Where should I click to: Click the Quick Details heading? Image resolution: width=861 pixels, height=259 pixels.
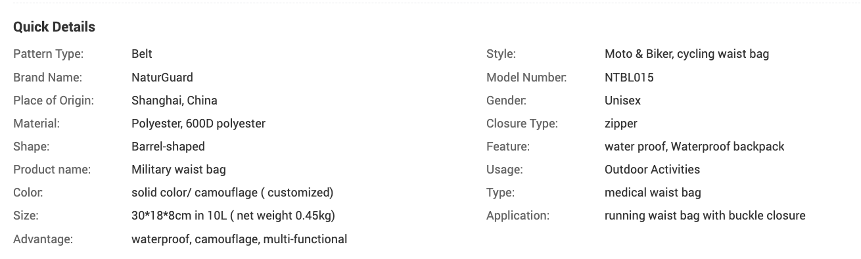pyautogui.click(x=54, y=27)
